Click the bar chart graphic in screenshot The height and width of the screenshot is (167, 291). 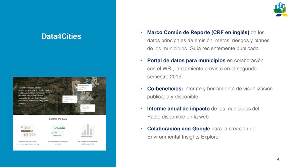88,130
